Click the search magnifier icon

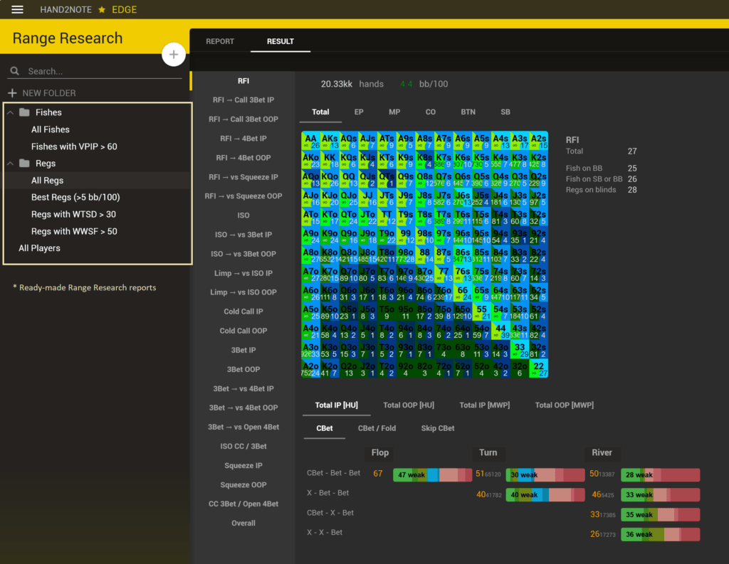(14, 71)
